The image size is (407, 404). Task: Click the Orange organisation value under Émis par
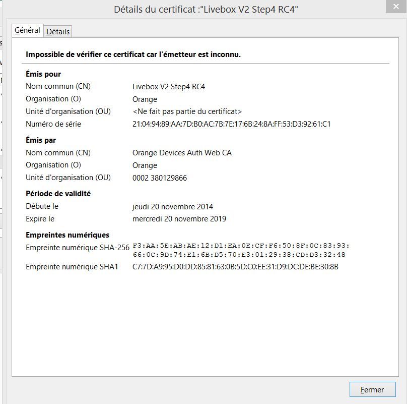[x=145, y=165]
